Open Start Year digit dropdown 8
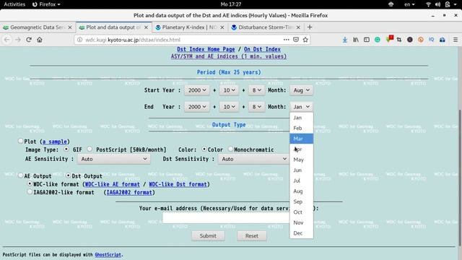Screen dimensions: 462x260 coord(256,90)
